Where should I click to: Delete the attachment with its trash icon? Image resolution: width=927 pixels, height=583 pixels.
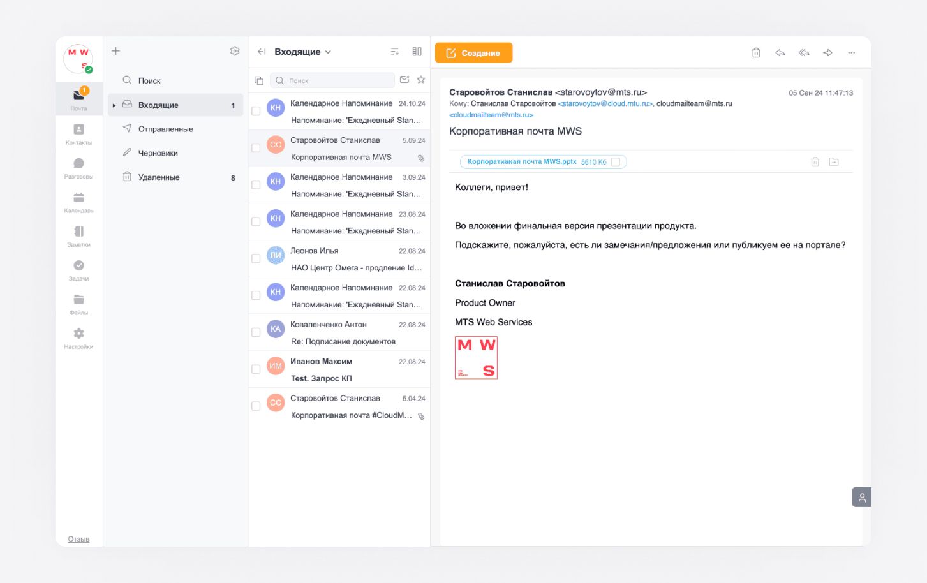coord(815,162)
